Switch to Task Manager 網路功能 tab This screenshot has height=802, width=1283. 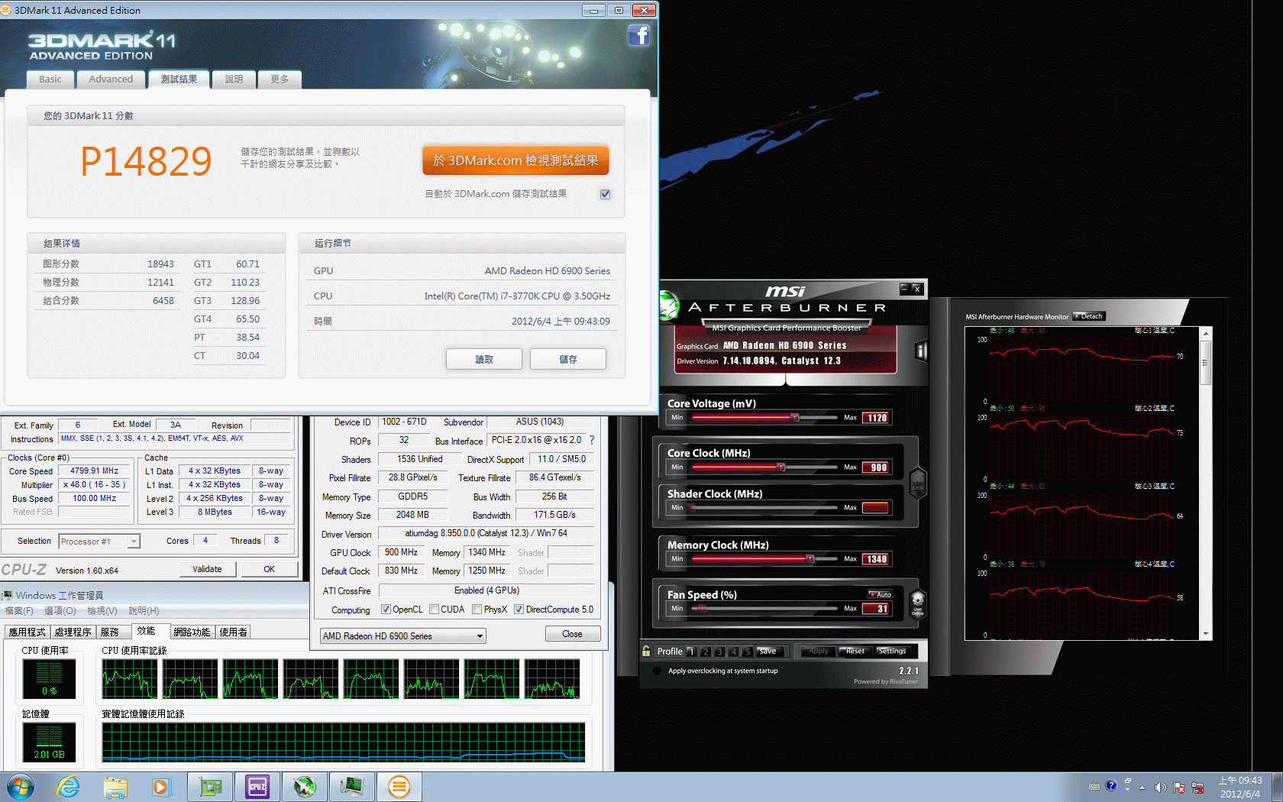pos(192,632)
